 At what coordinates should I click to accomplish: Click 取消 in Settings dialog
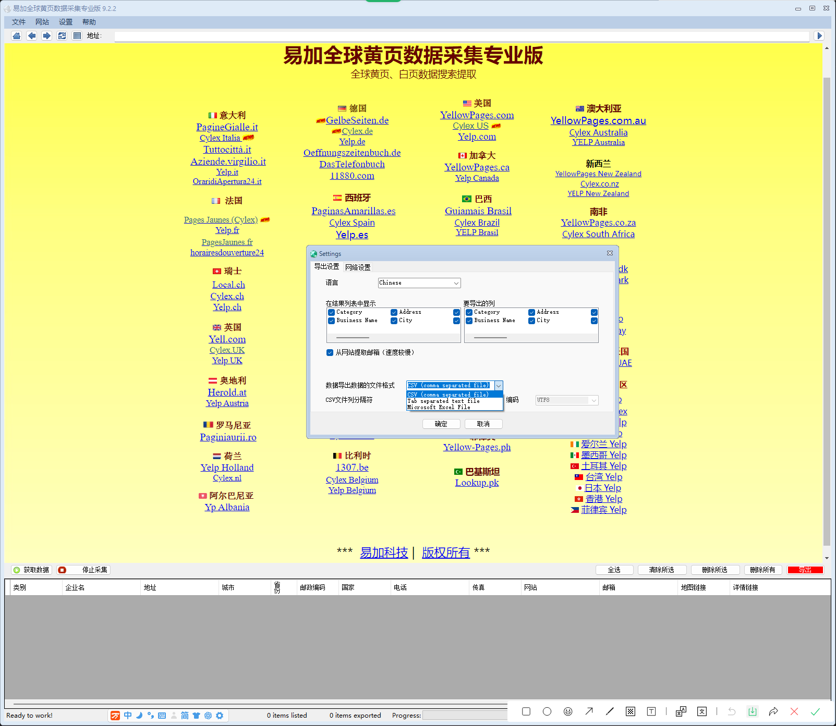[x=483, y=424]
